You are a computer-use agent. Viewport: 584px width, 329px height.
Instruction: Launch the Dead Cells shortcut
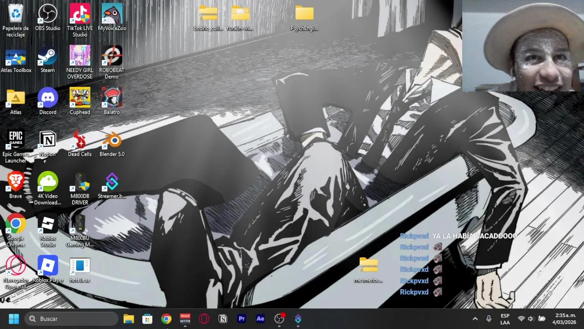click(80, 143)
